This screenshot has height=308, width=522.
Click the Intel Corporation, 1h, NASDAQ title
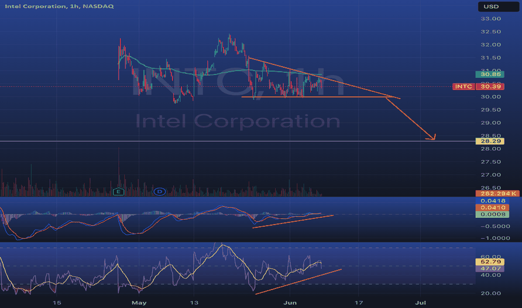point(59,6)
